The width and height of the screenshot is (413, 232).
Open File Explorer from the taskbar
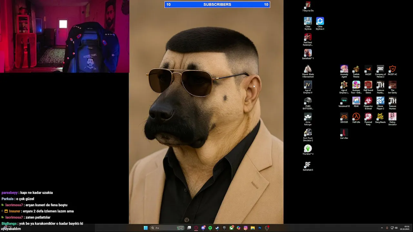pos(253,228)
